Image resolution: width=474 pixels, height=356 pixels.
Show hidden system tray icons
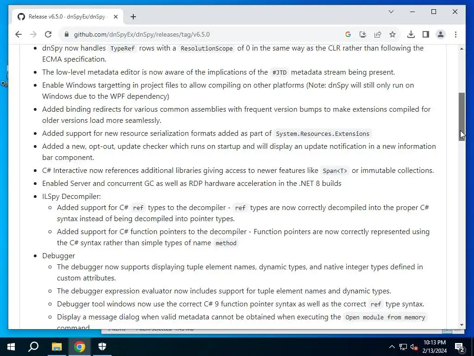(392, 347)
